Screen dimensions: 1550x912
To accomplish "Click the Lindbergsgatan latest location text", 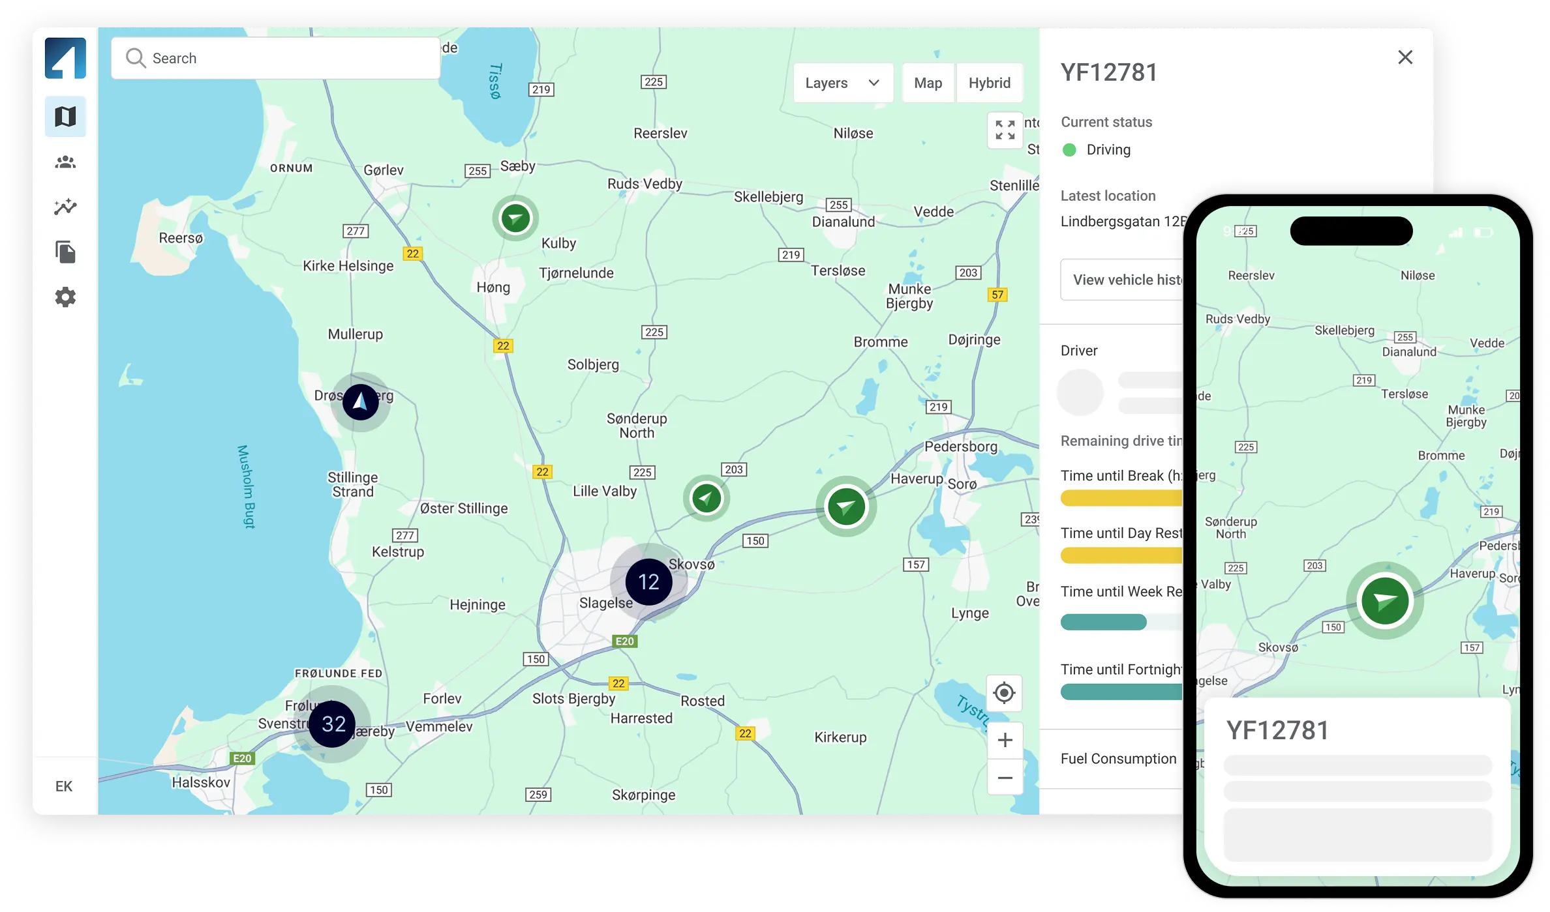I will point(1123,222).
